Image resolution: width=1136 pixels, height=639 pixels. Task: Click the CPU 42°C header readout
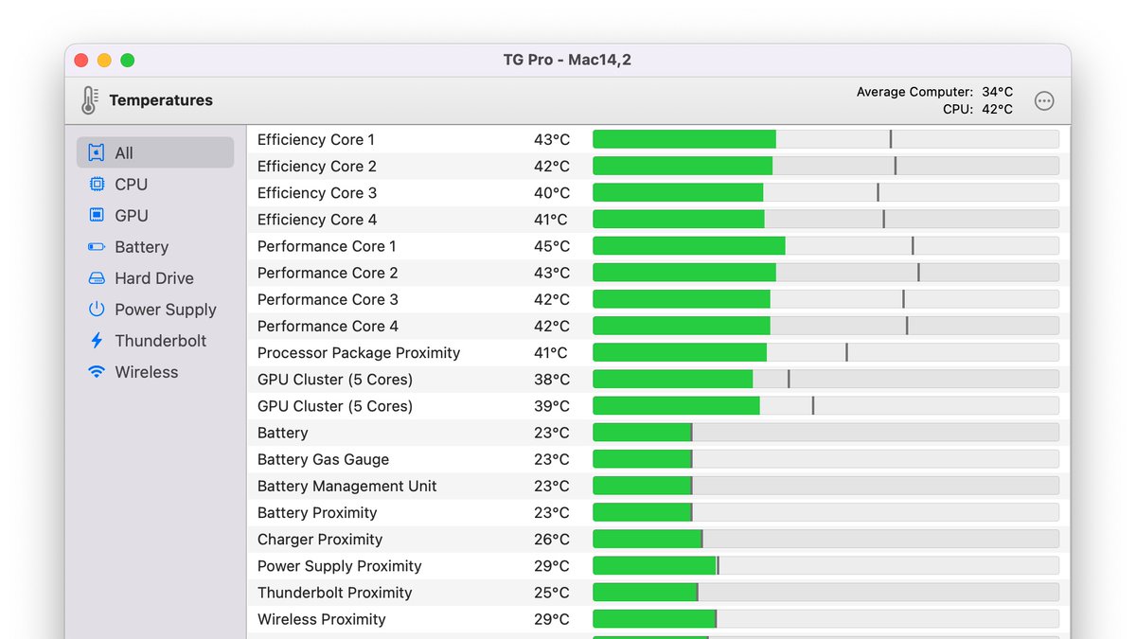[978, 109]
